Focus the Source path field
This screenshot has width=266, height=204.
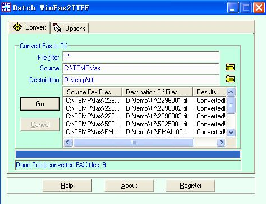pyautogui.click(x=141, y=68)
